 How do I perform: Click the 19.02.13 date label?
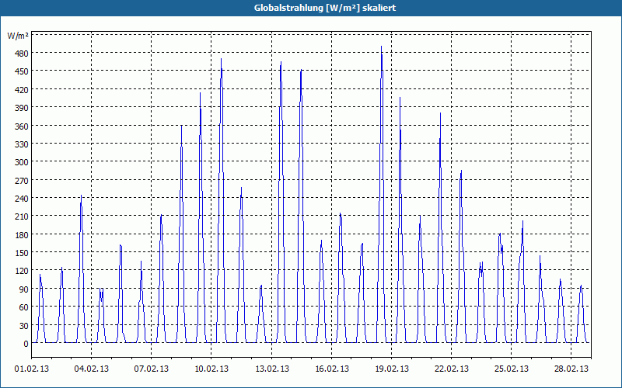pyautogui.click(x=392, y=369)
